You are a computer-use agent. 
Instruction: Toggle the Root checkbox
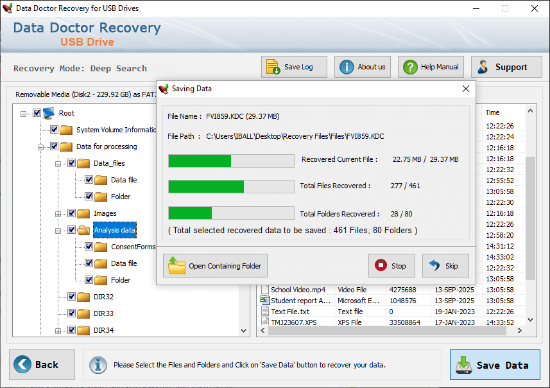(x=37, y=112)
